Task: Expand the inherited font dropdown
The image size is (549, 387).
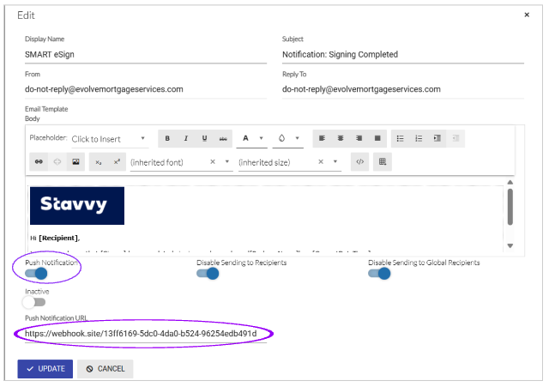Action: pos(227,162)
